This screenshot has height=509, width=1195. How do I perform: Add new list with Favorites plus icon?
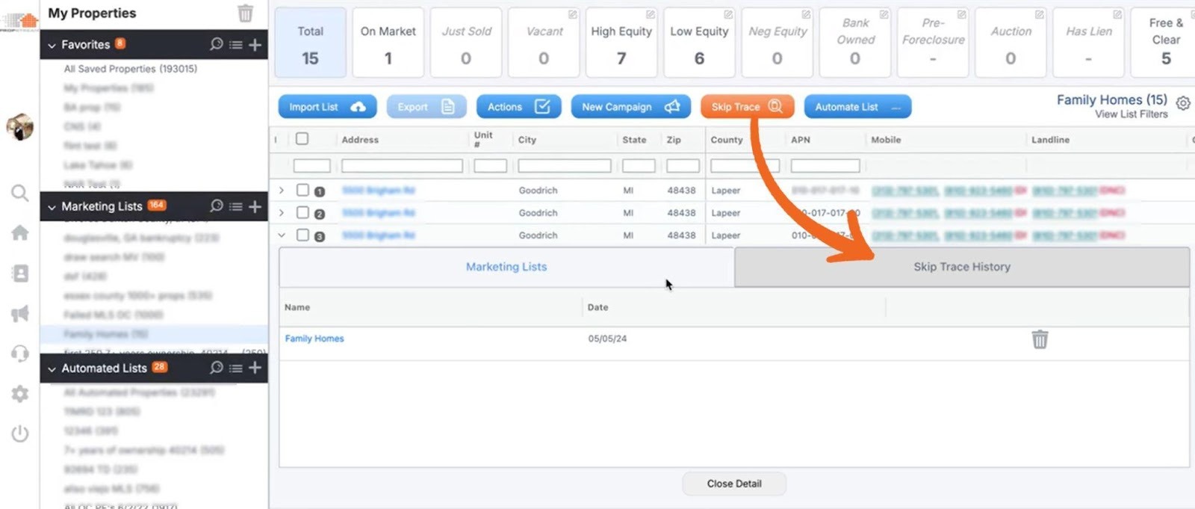[x=255, y=45]
